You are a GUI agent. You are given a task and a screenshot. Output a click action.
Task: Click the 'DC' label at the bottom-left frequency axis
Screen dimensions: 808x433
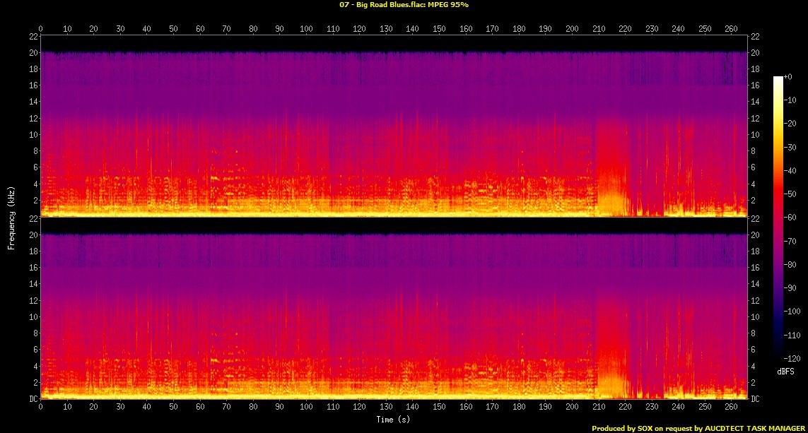tap(33, 399)
